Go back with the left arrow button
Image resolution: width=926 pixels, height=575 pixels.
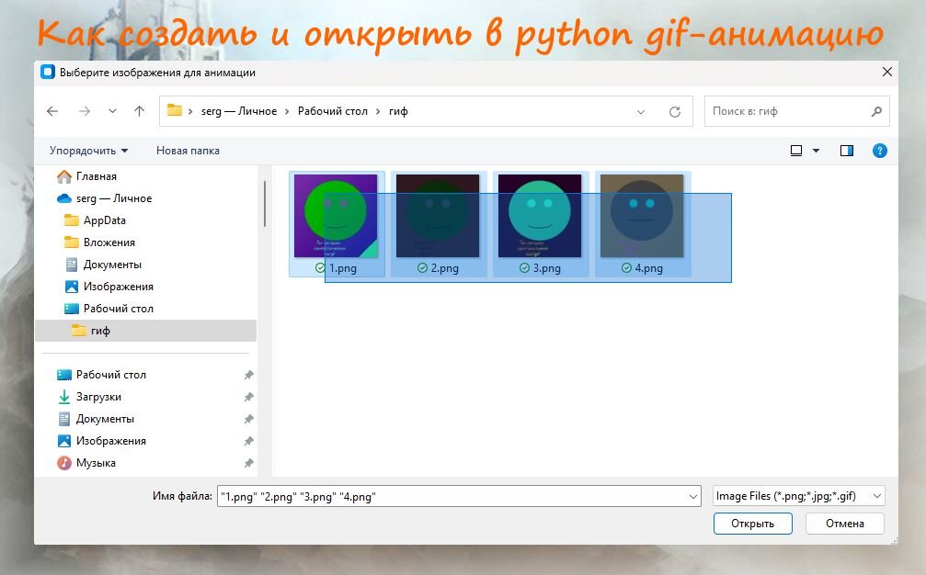click(52, 111)
